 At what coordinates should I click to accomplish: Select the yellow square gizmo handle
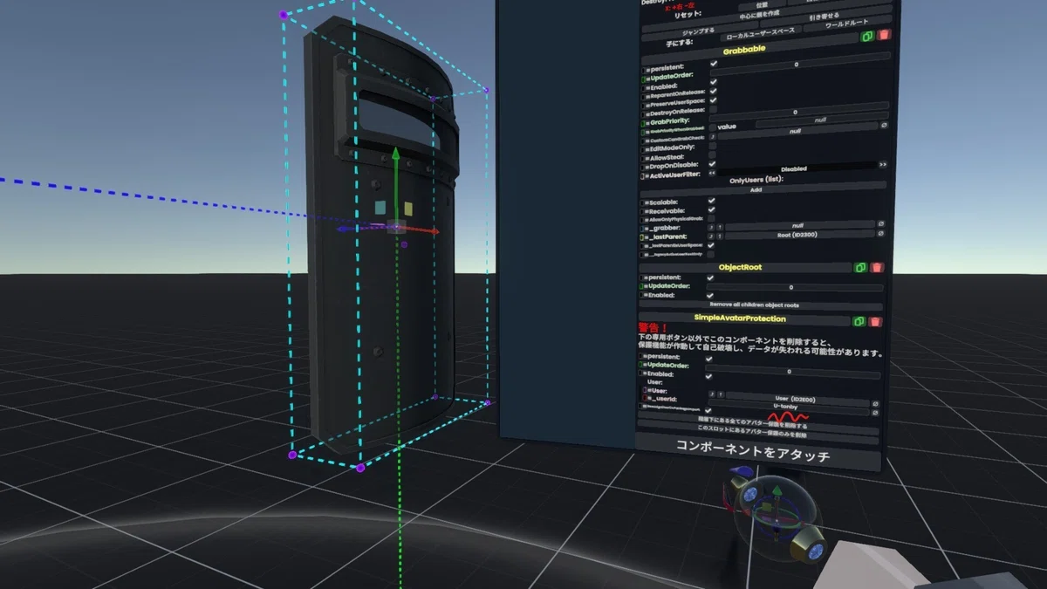[x=407, y=209]
